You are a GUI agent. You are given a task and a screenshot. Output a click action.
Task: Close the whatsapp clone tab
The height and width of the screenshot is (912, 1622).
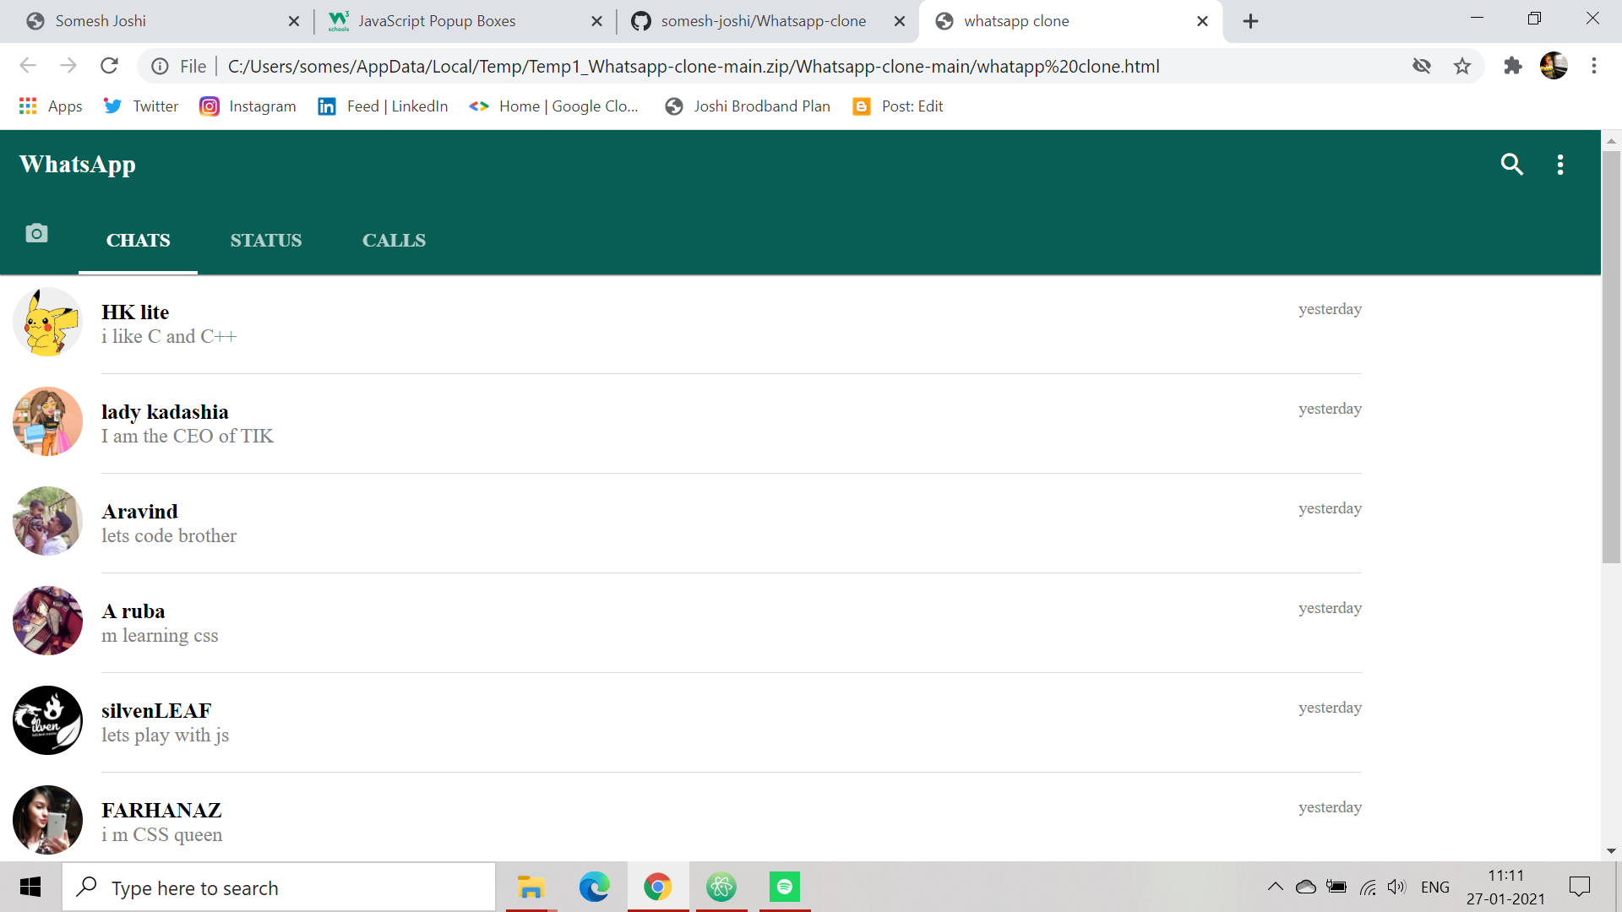pyautogui.click(x=1202, y=21)
